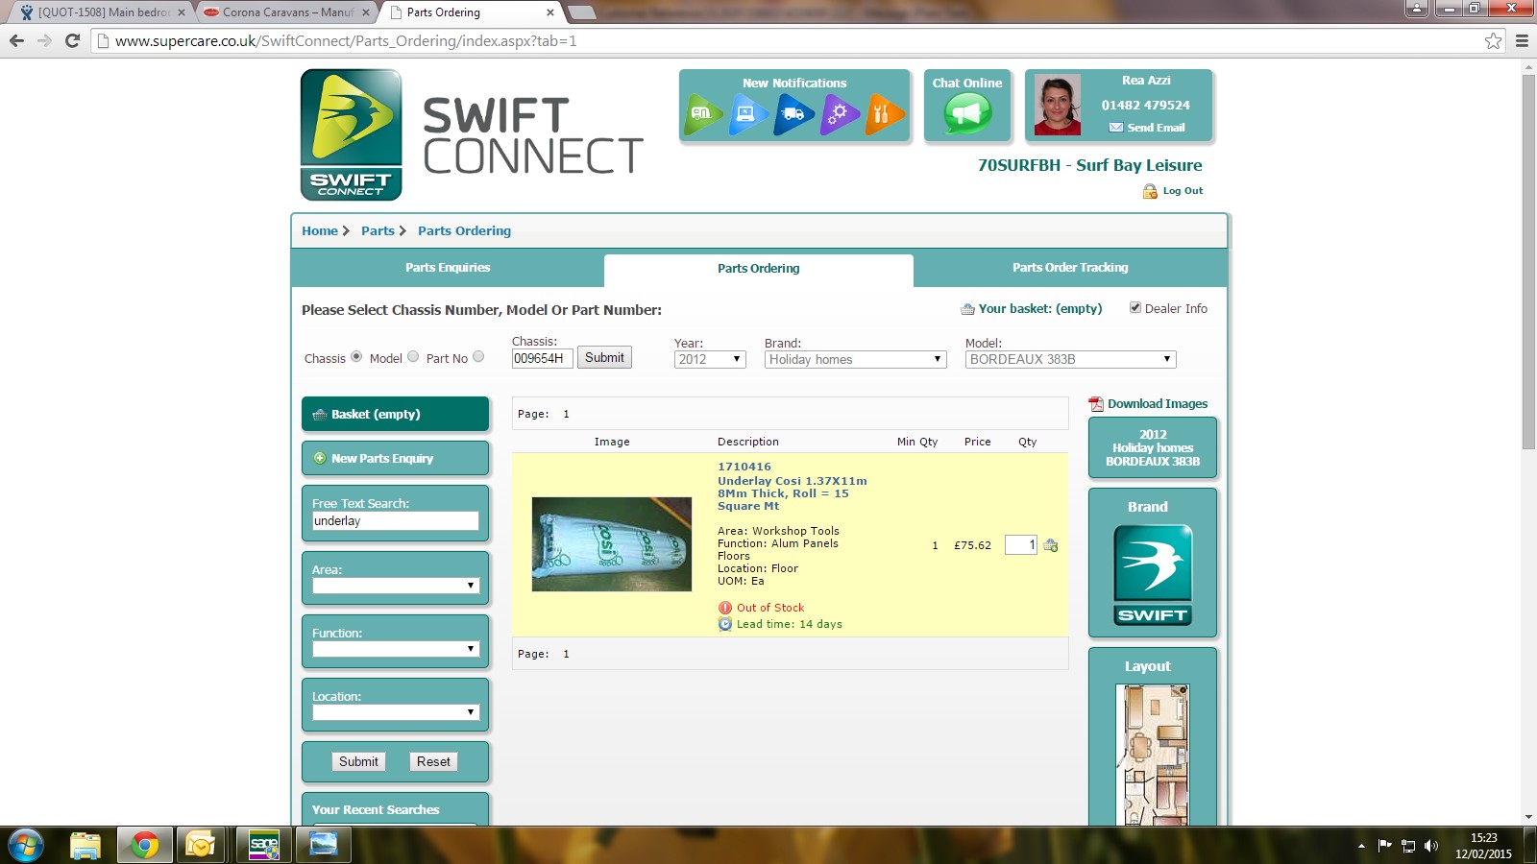Open the purple gears notification icon
The width and height of the screenshot is (1537, 864).
click(x=839, y=114)
